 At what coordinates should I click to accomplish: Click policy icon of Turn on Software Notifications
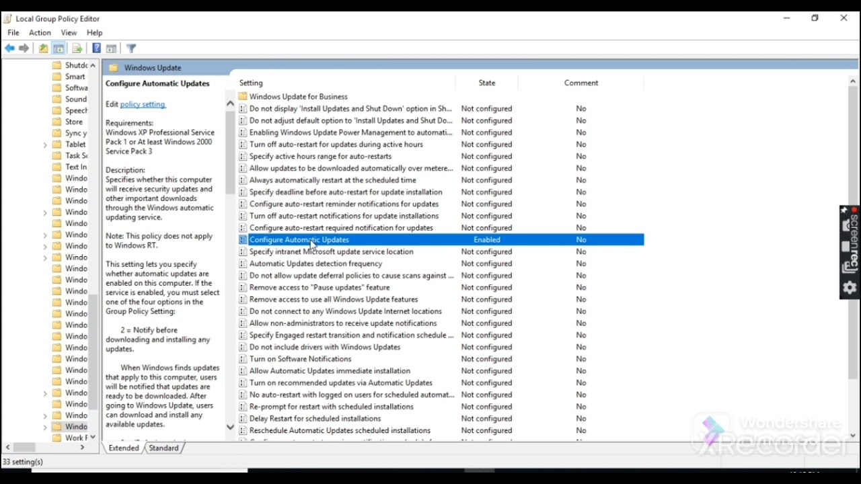point(243,359)
